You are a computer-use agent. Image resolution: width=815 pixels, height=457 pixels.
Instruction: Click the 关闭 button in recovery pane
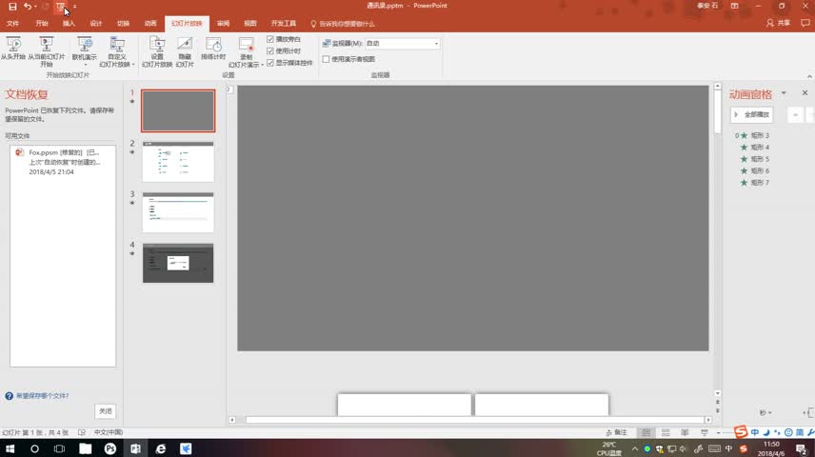click(105, 411)
